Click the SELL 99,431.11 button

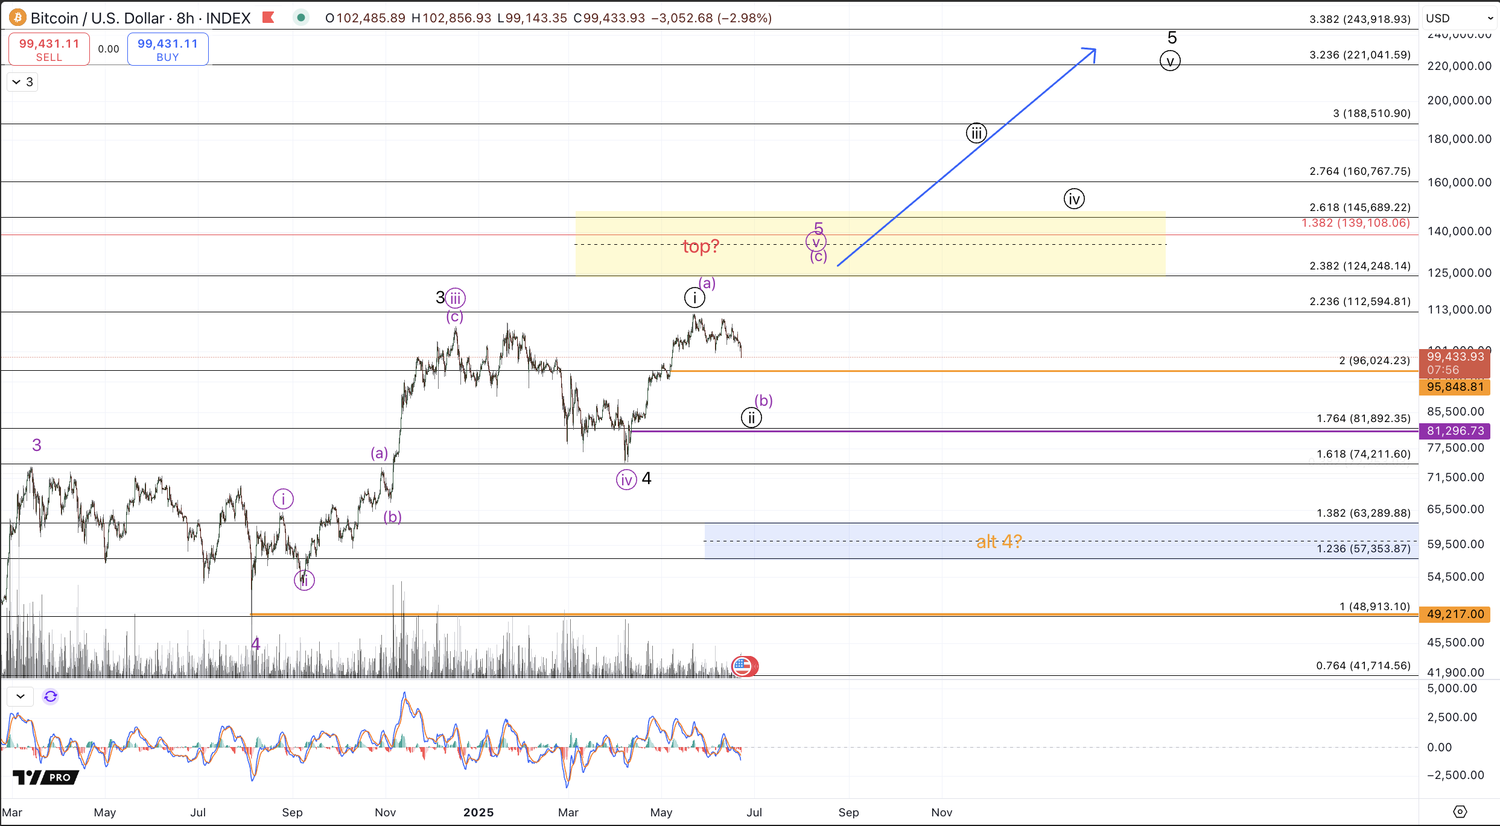pos(49,49)
